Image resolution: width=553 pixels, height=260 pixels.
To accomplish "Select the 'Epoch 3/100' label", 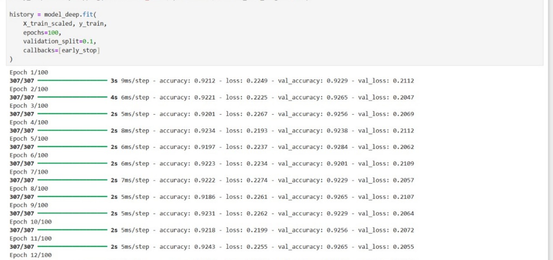I will pos(29,106).
